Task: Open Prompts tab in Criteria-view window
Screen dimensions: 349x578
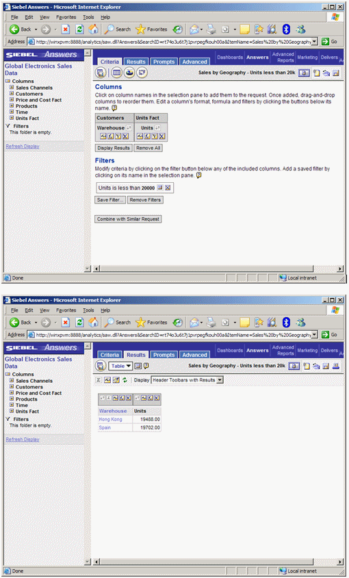Action: tap(164, 62)
